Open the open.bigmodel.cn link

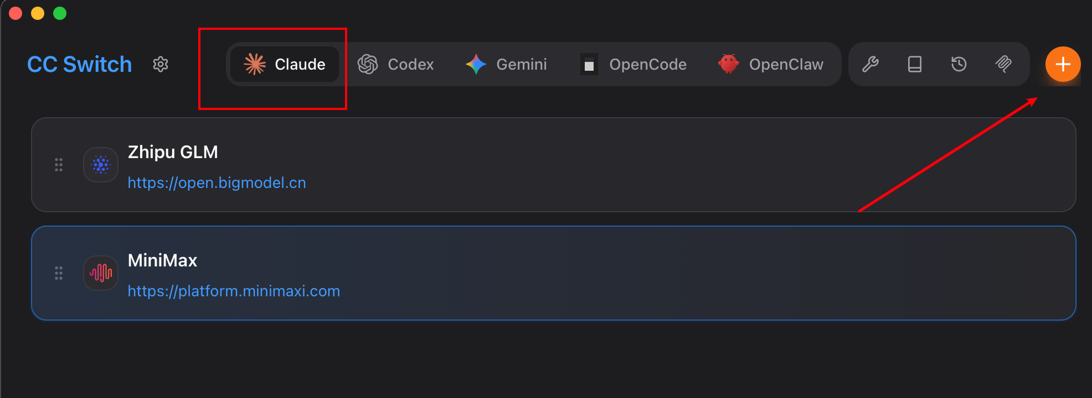pos(217,183)
